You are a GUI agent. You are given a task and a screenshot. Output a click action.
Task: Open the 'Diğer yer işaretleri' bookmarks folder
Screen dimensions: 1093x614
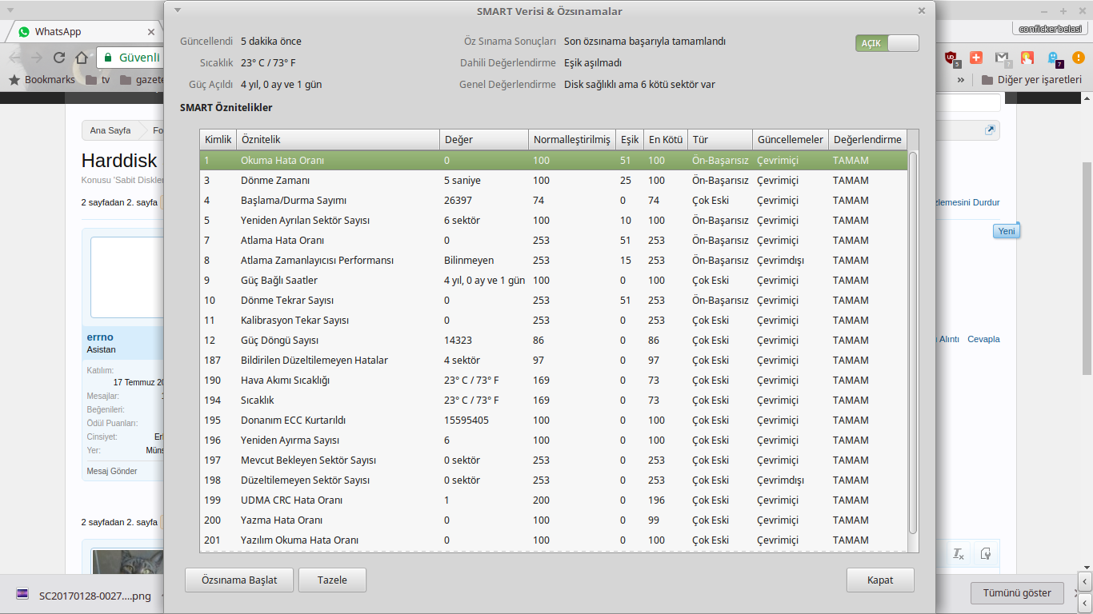(x=1031, y=80)
